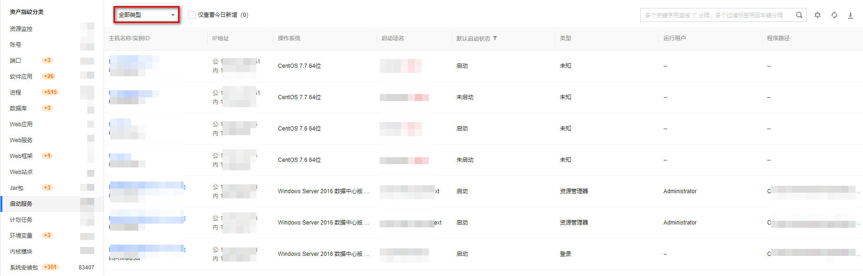Open the 启动服务 sidebar item

coord(21,204)
